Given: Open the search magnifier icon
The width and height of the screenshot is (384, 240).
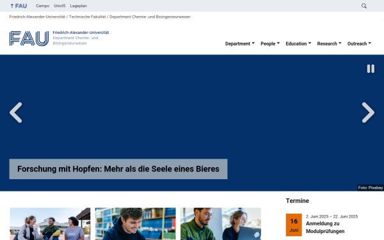Looking at the screenshot, I should (364, 6).
